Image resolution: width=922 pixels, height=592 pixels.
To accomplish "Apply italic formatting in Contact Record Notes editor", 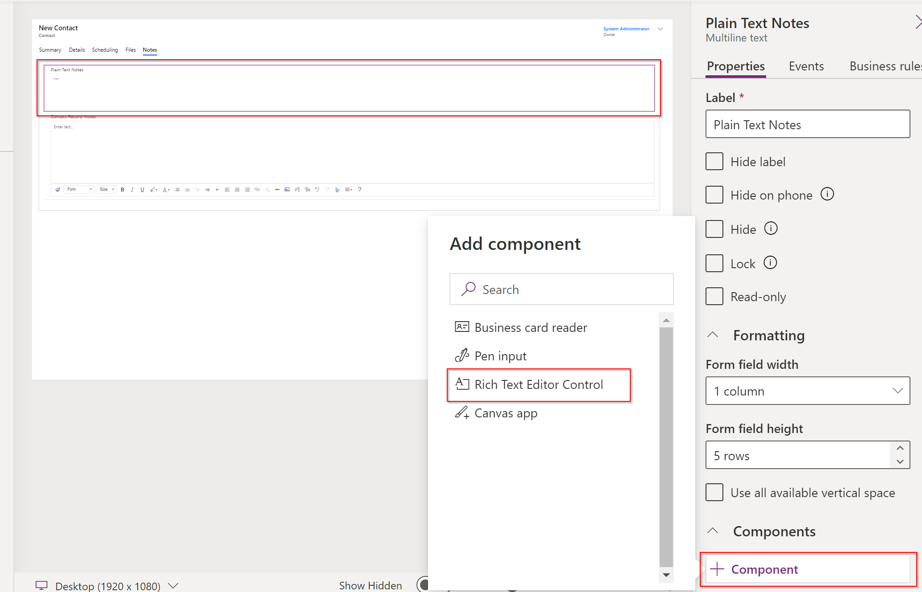I will 132,189.
